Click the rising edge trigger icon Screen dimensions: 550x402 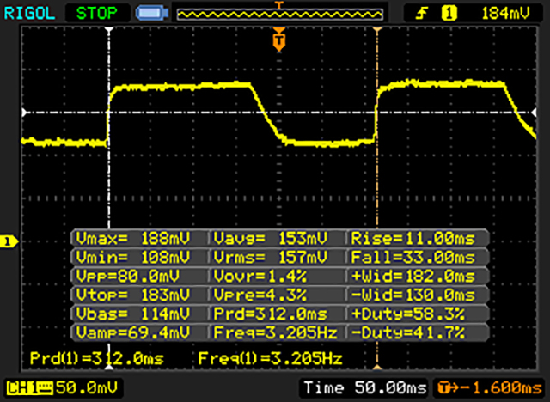[x=422, y=14]
